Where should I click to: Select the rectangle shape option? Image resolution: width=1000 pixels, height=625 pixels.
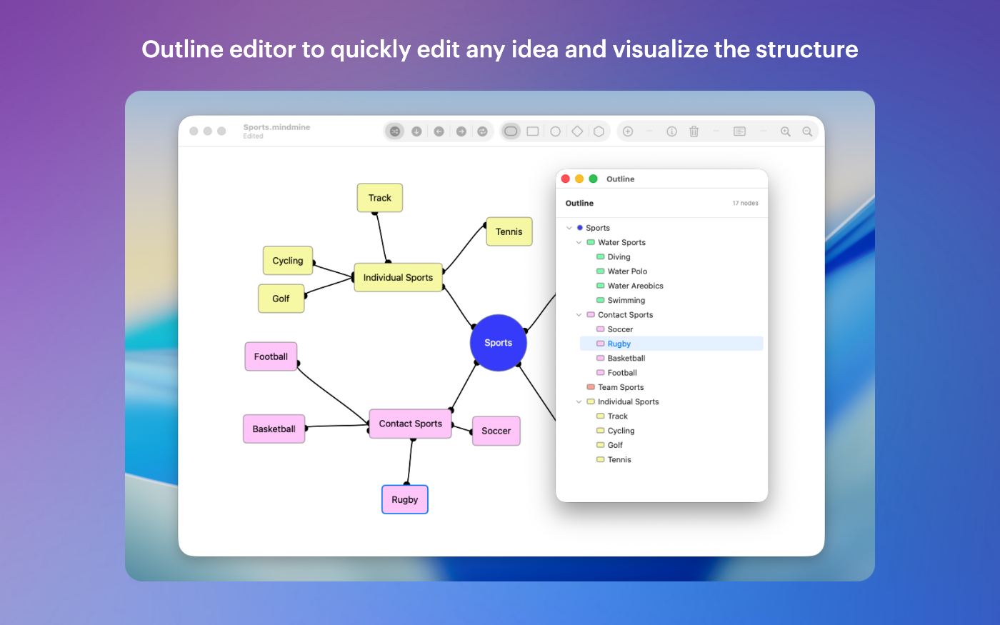click(x=533, y=131)
